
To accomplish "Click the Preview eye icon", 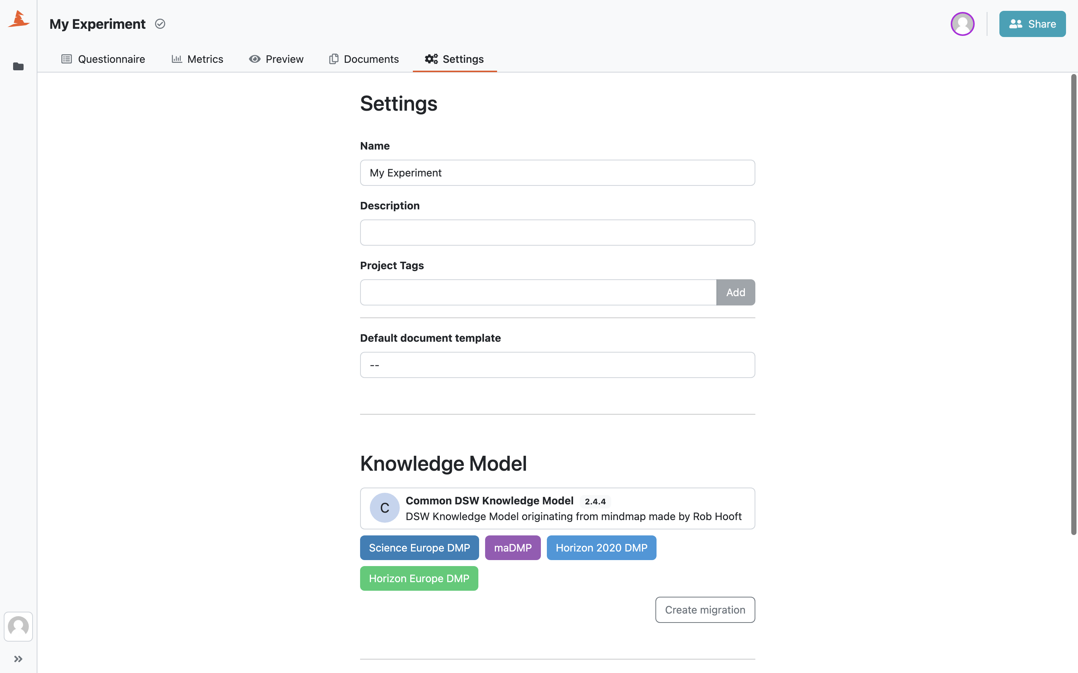I will tap(255, 59).
